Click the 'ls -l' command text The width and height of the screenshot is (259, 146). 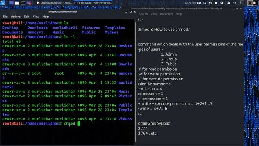[x=69, y=37]
